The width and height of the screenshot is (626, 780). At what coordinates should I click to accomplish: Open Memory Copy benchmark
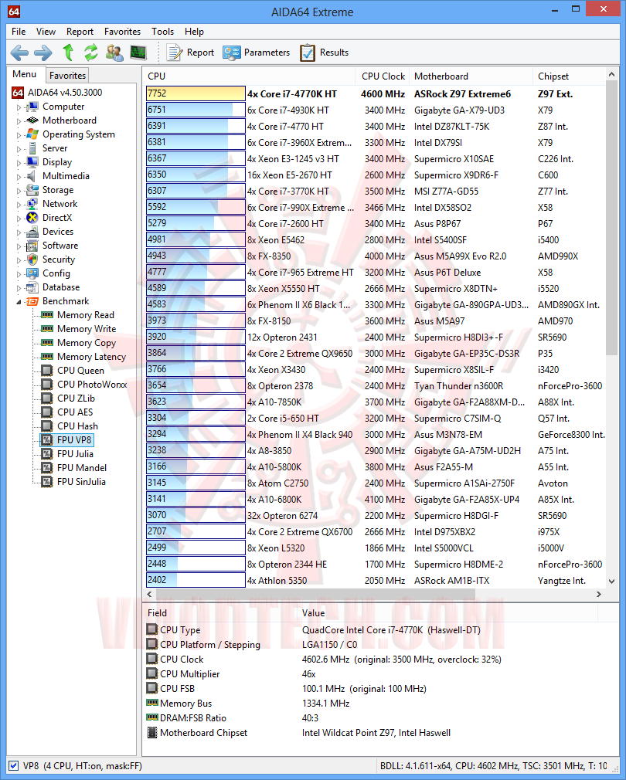pos(87,343)
